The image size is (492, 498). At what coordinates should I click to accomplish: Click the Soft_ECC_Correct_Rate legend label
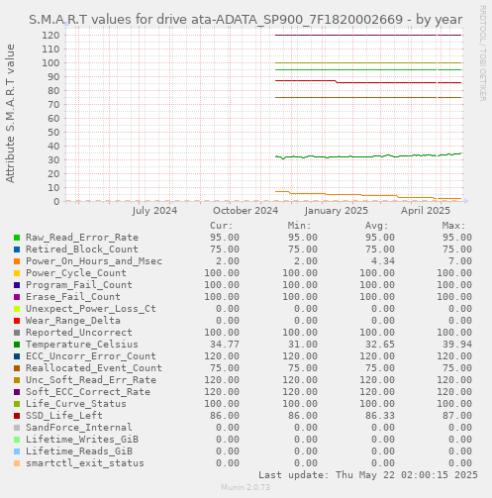(88, 392)
